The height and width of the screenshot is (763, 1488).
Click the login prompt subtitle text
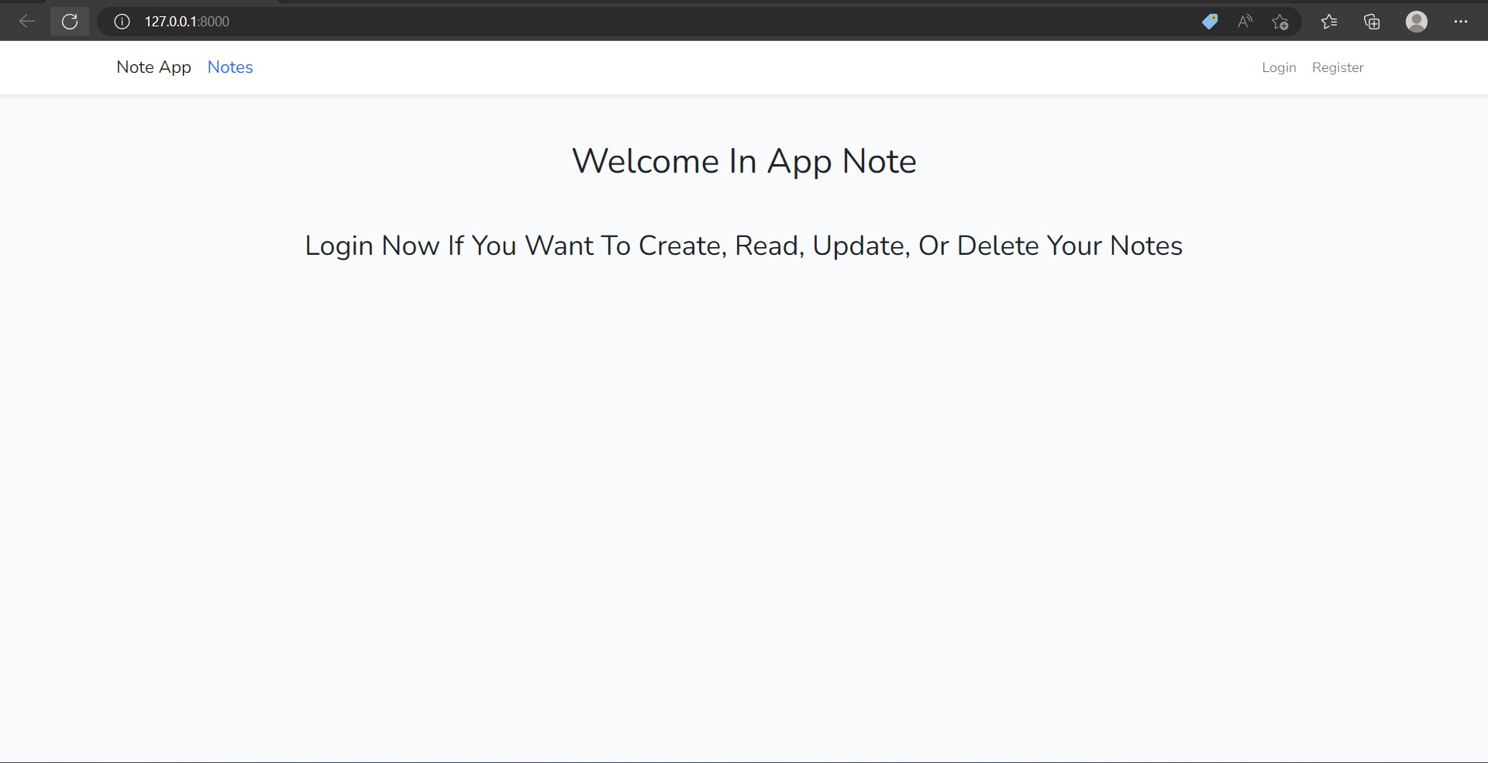tap(743, 245)
